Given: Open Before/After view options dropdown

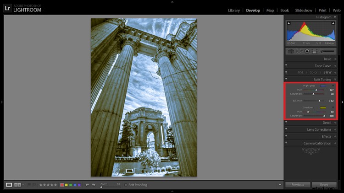Looking at the screenshot, I should [23, 185].
